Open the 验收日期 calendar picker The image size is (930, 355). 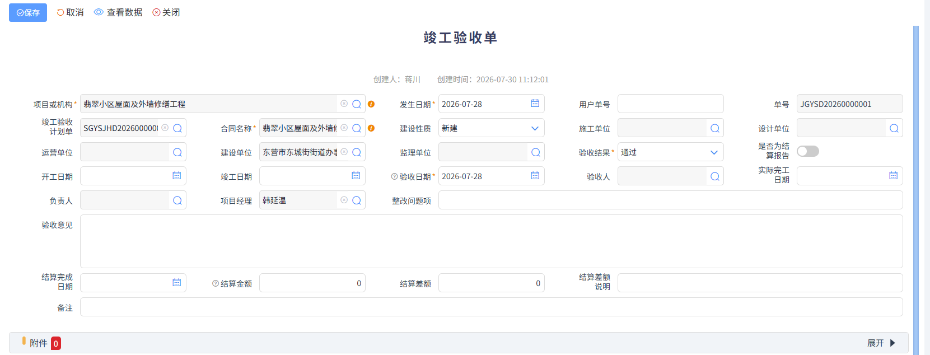pyautogui.click(x=535, y=176)
